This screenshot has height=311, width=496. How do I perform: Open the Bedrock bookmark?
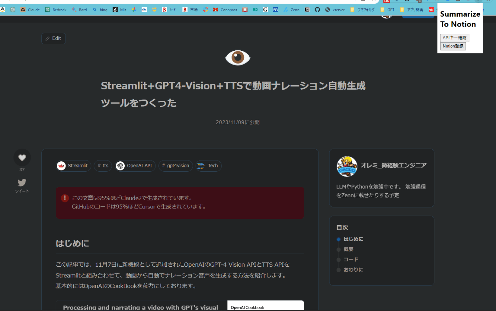point(56,10)
